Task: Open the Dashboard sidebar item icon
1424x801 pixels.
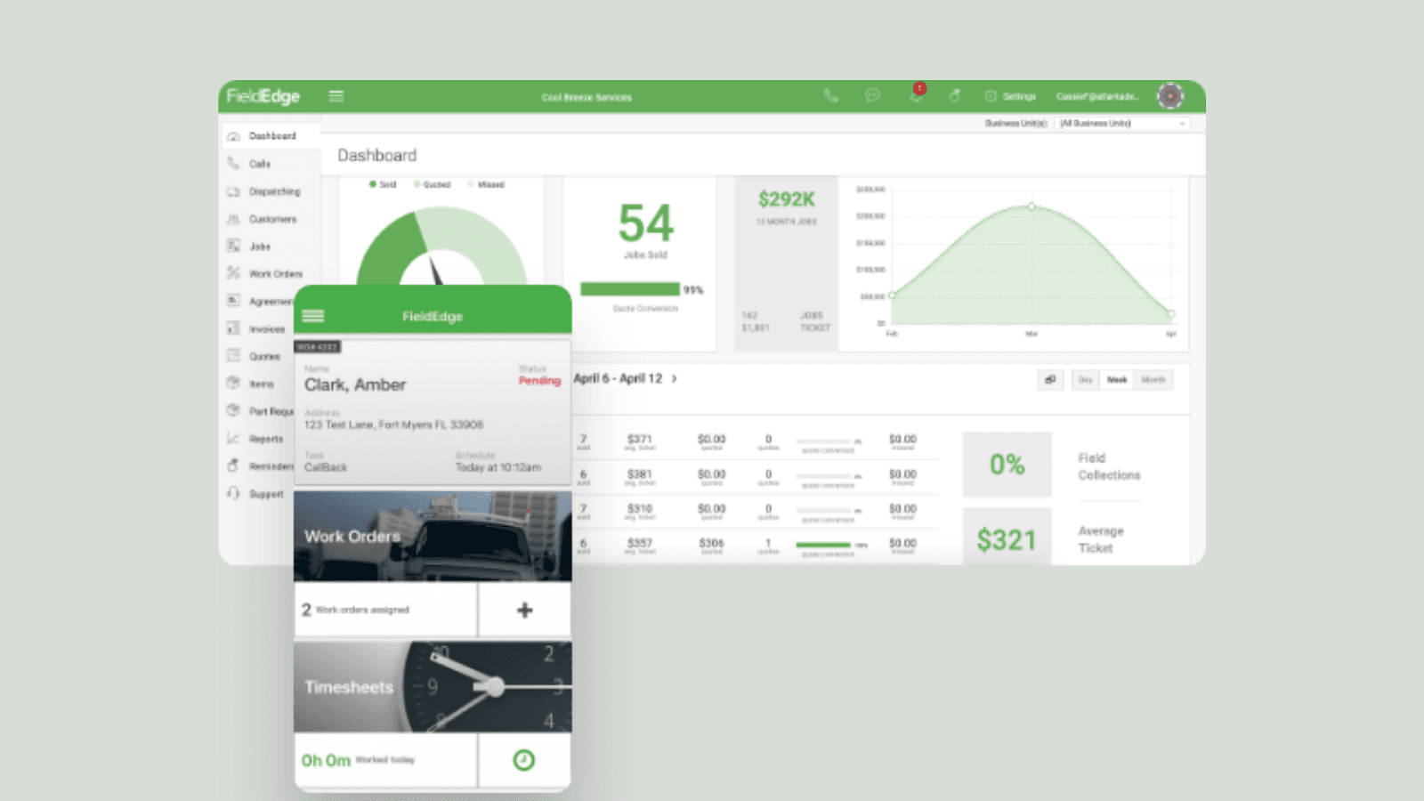Action: 233,136
